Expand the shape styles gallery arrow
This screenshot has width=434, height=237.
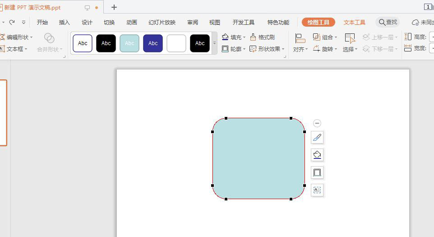[214, 43]
